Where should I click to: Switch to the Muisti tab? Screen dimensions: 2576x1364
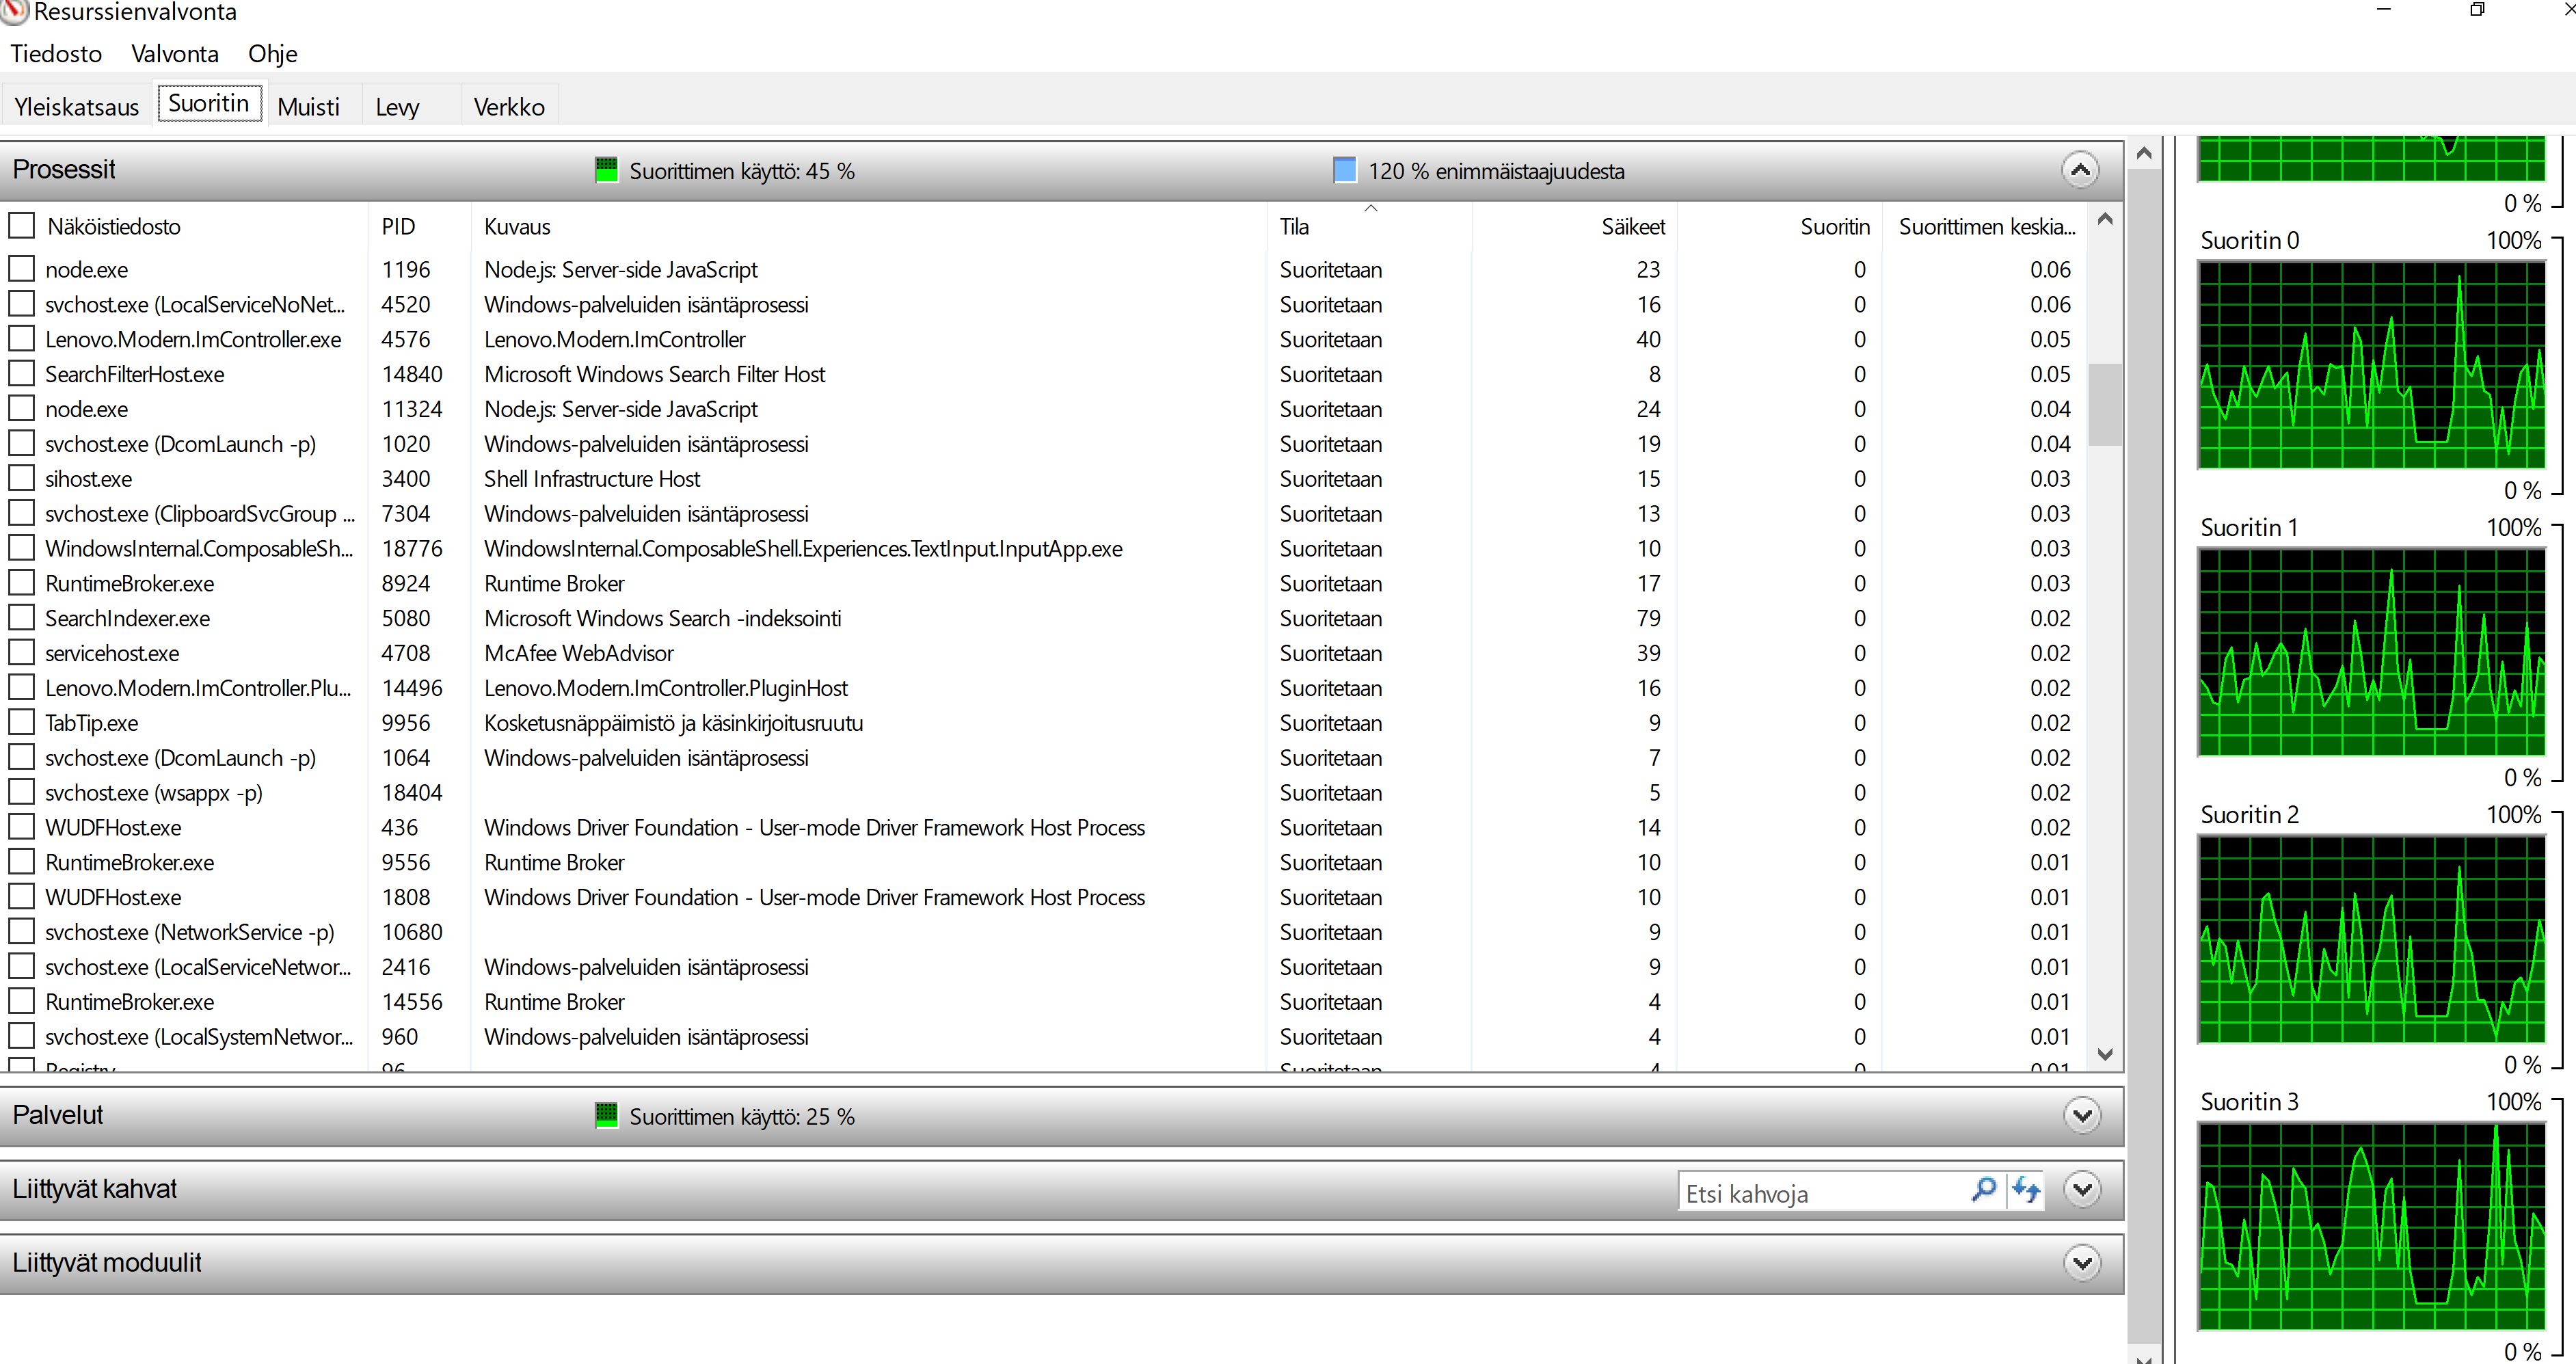(x=308, y=107)
